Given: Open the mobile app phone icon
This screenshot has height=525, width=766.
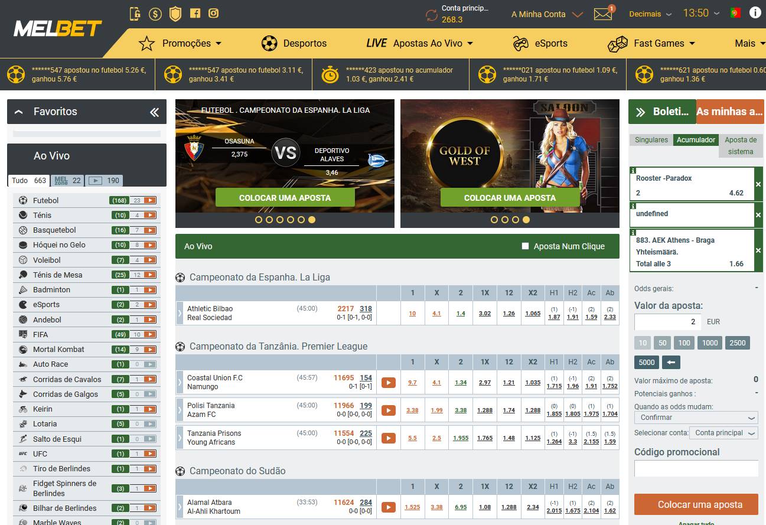Looking at the screenshot, I should point(135,14).
